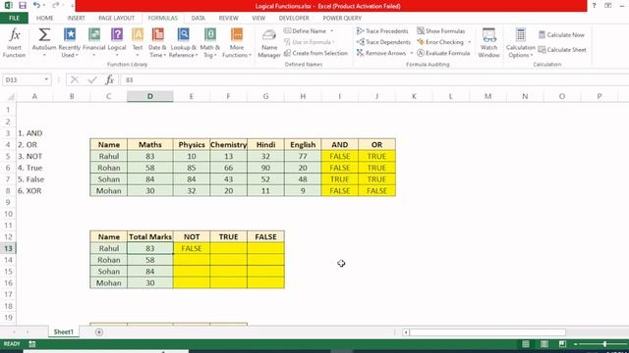Click the horizontal scrollbar left arrow

406,332
